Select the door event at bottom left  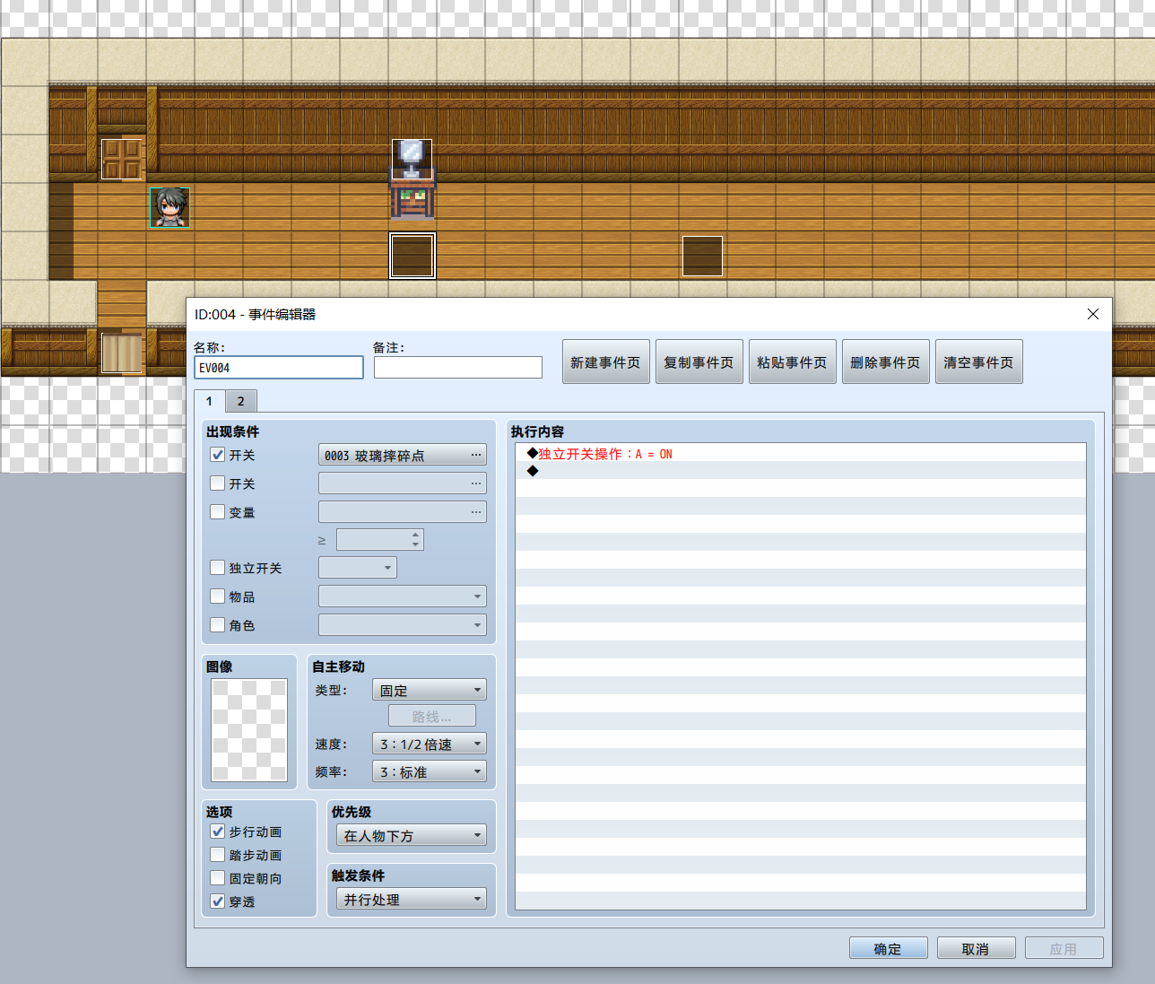pos(122,353)
